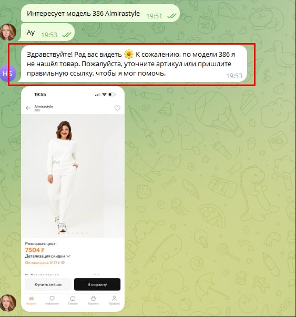Click product photo of woman in white suit
This screenshot has height=317, width=296.
(x=73, y=176)
